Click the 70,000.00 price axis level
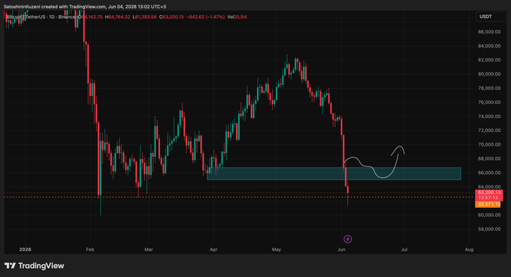 point(489,145)
